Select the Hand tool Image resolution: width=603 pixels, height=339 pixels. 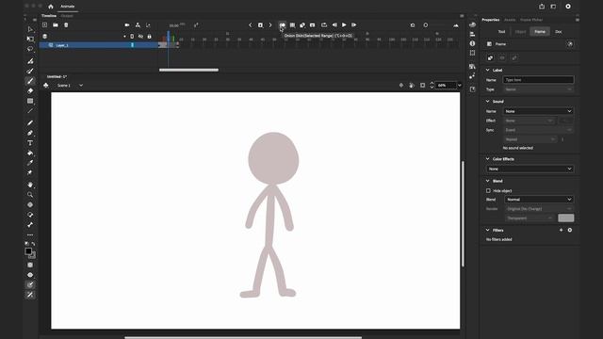click(x=30, y=185)
